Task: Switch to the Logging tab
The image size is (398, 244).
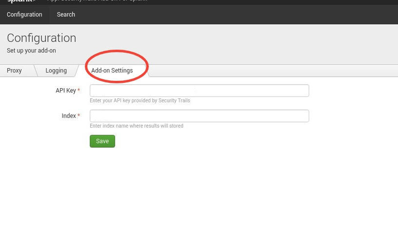Action: 56,71
